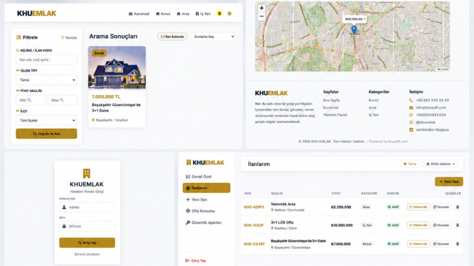Viewport: 474px width, 266px height.
Task: Open the Tüm İlçeler dropdown
Action: pyautogui.click(x=46, y=120)
